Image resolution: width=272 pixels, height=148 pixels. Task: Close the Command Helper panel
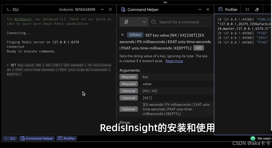click(x=208, y=9)
